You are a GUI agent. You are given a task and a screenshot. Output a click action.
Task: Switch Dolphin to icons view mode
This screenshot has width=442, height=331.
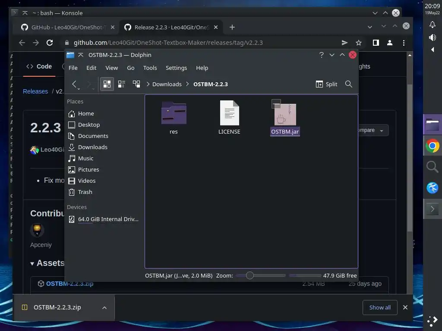(107, 84)
